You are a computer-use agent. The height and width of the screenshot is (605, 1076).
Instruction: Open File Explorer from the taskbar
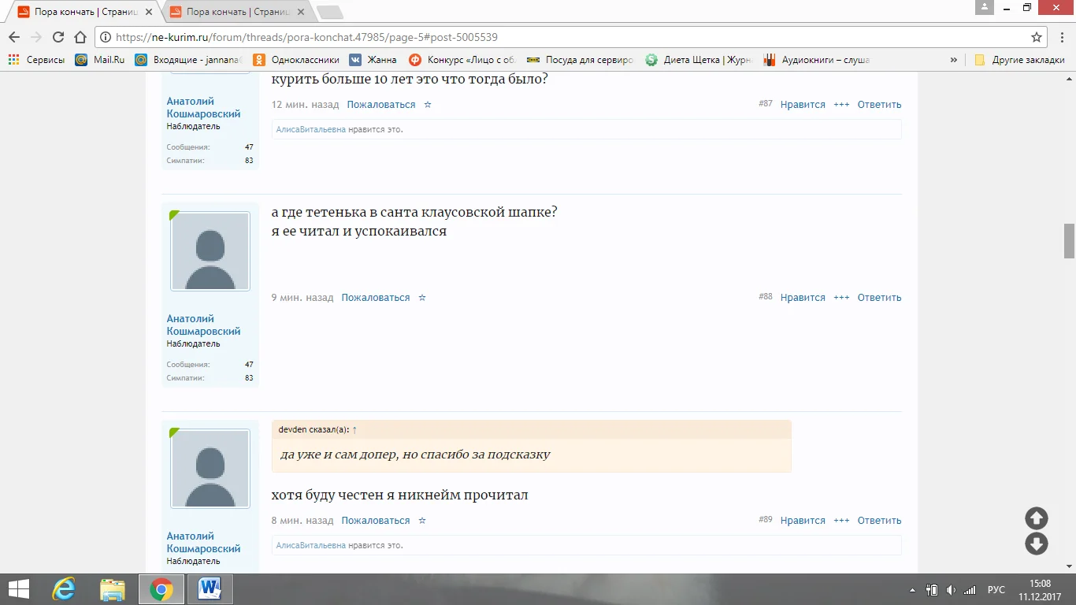(113, 589)
